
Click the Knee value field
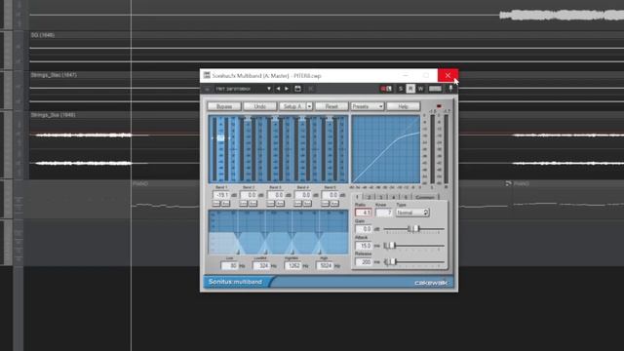tap(383, 213)
